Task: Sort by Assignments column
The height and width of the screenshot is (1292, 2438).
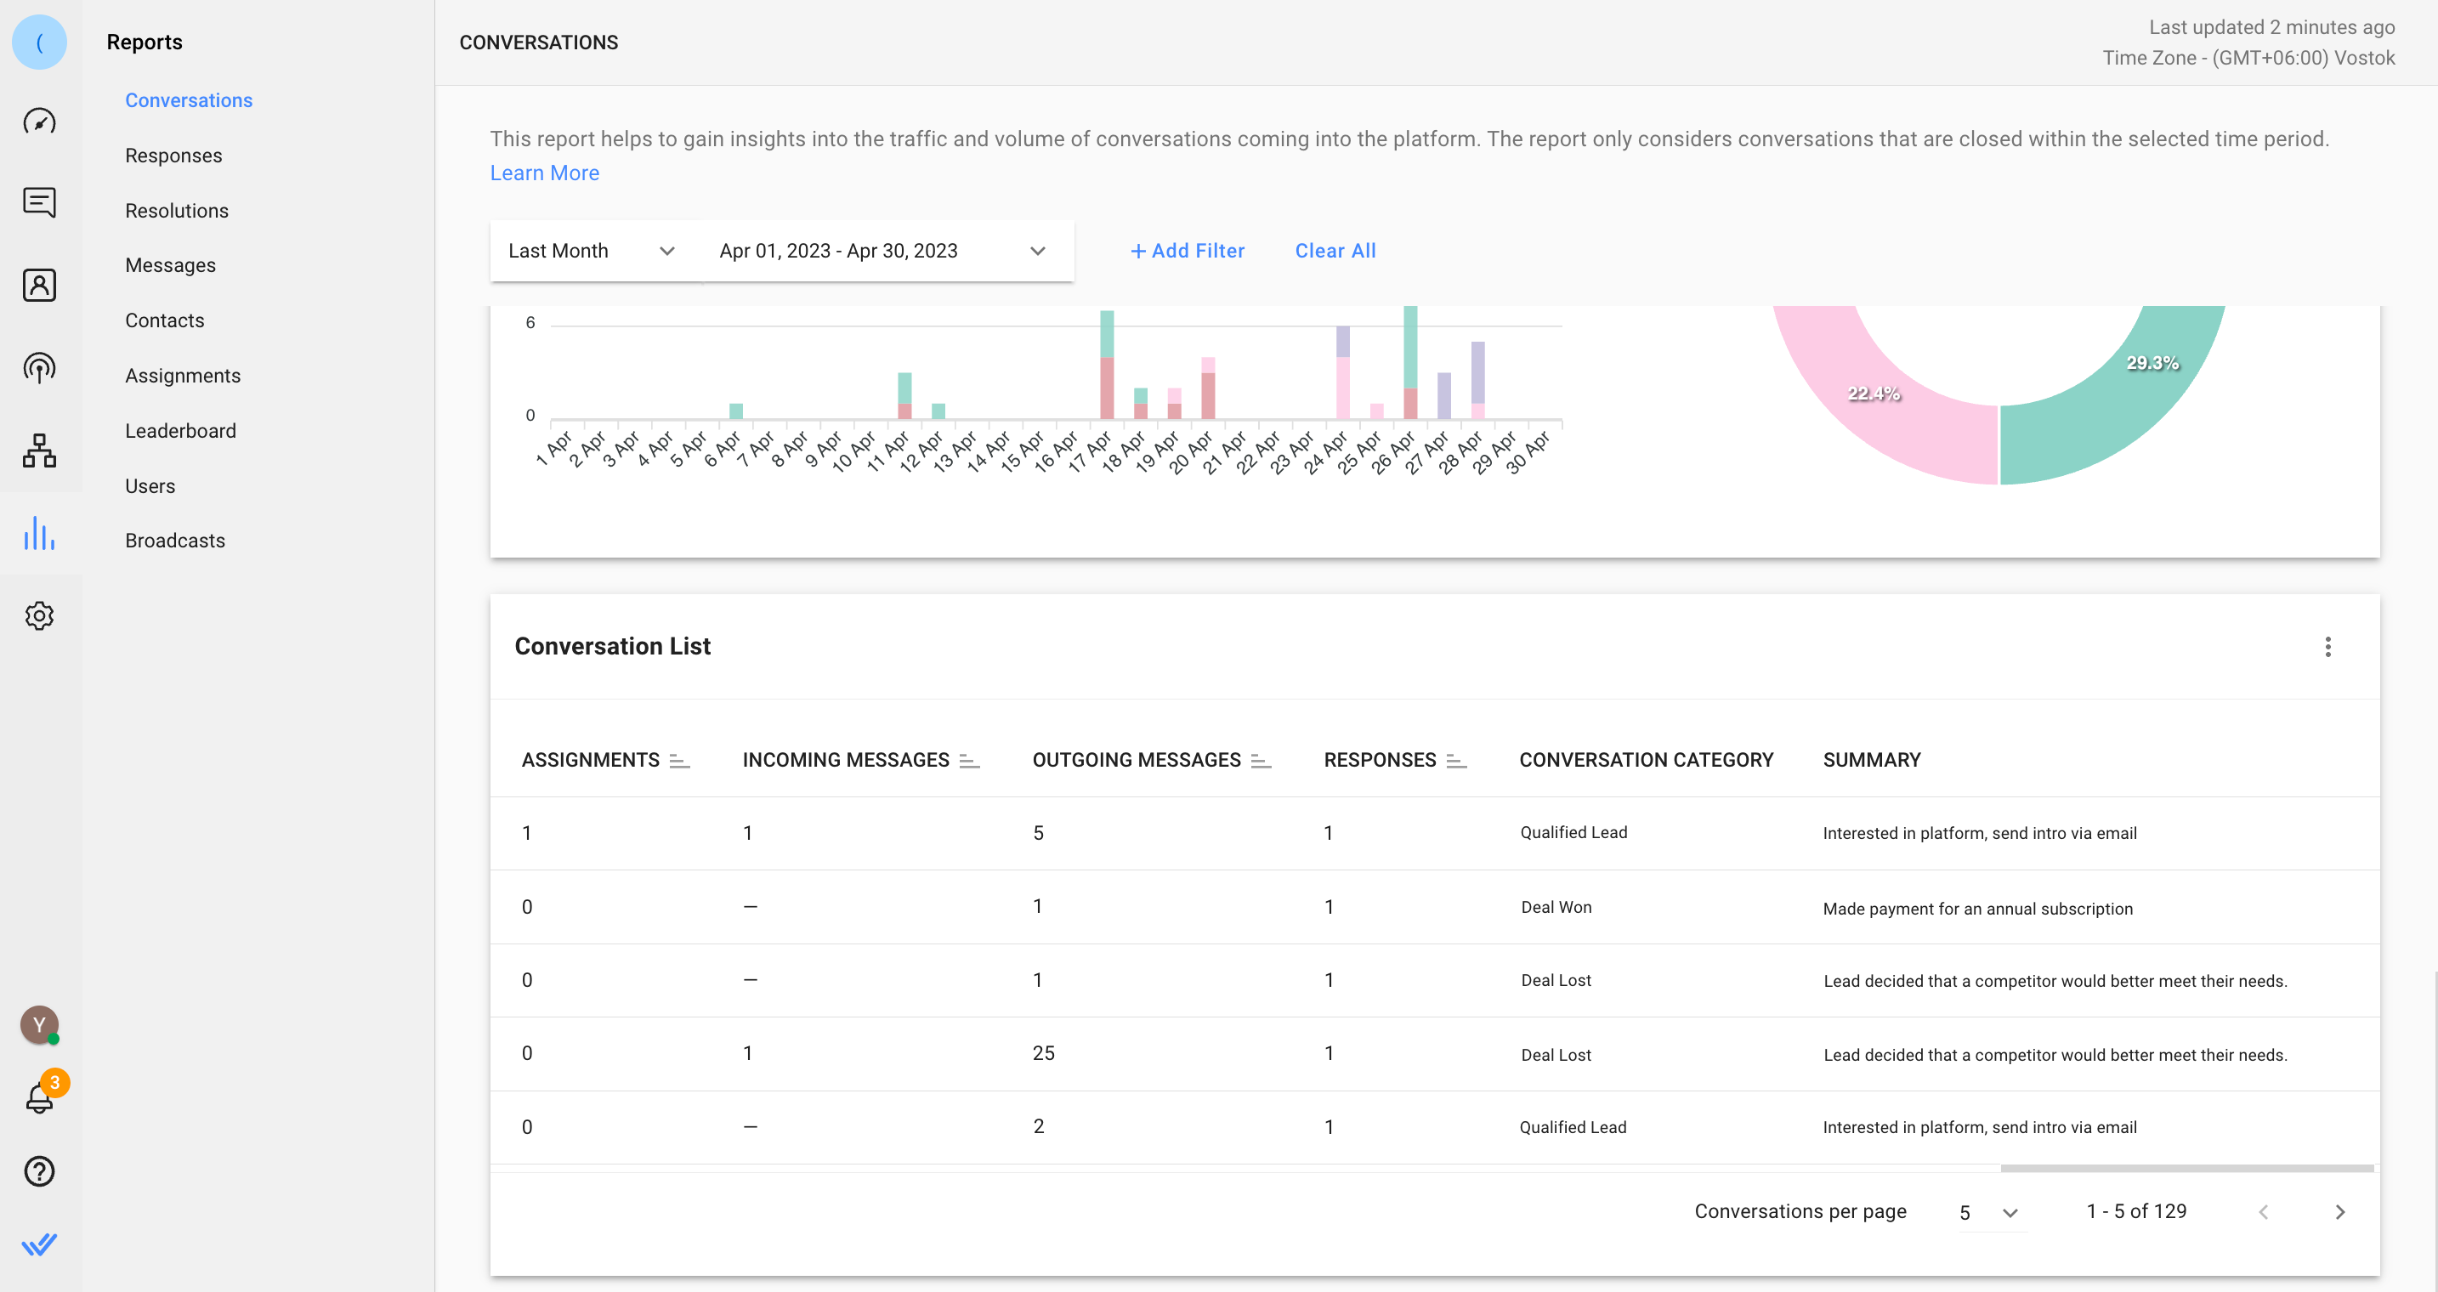Action: click(678, 760)
